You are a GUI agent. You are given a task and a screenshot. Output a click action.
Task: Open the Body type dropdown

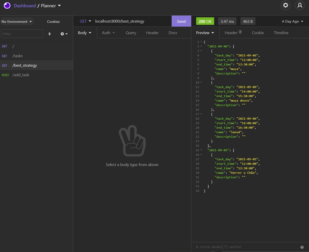84,32
